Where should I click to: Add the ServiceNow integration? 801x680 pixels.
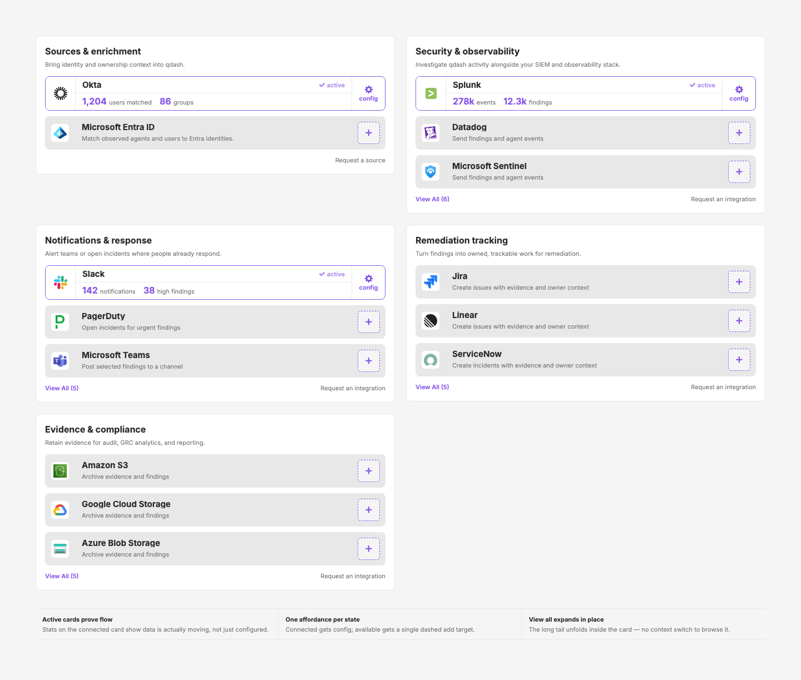[x=739, y=360]
